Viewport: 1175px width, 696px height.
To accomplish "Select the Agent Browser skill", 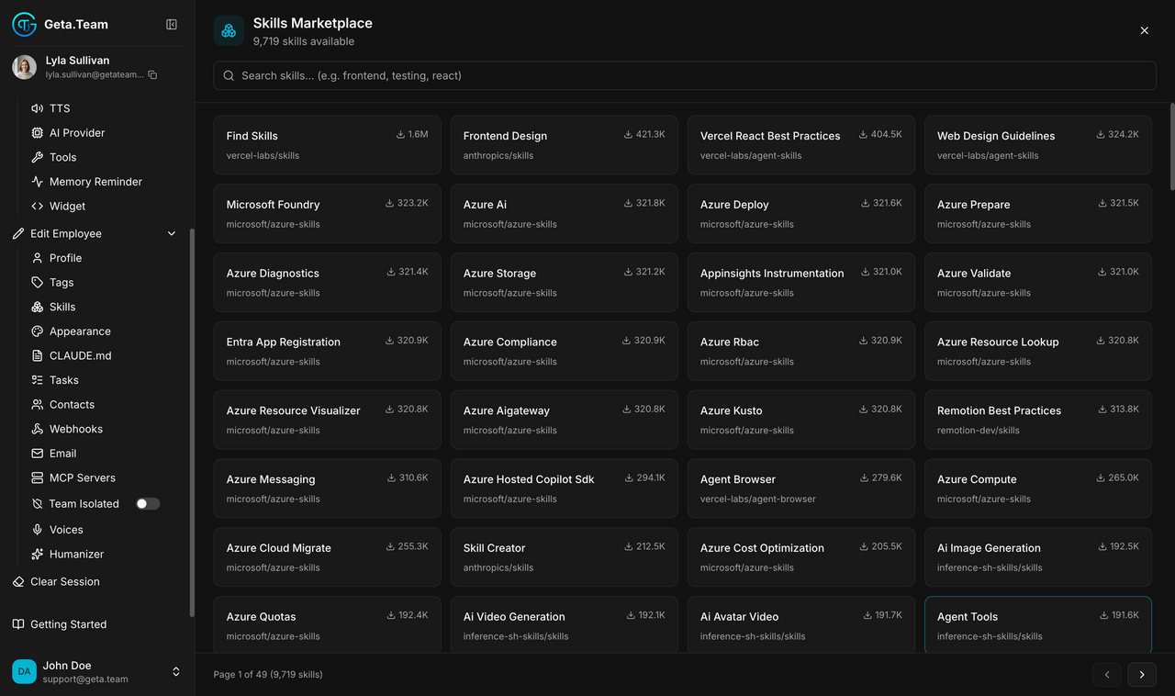I will [800, 488].
